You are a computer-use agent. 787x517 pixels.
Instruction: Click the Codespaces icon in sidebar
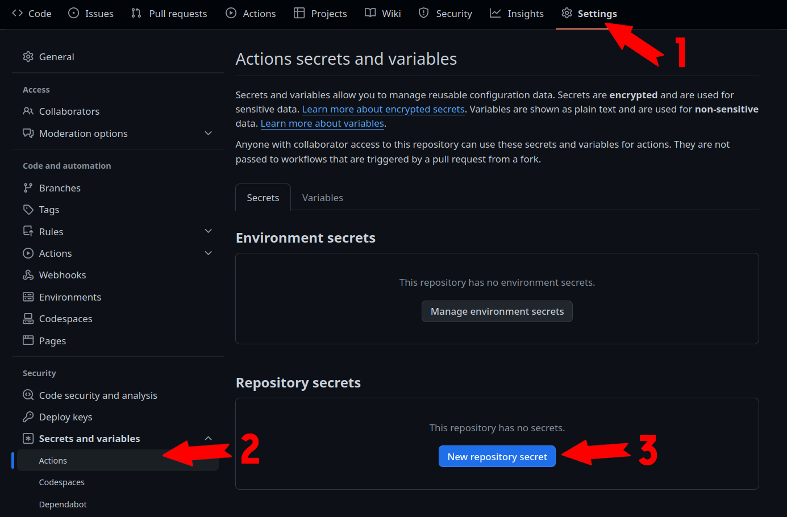[x=28, y=319]
